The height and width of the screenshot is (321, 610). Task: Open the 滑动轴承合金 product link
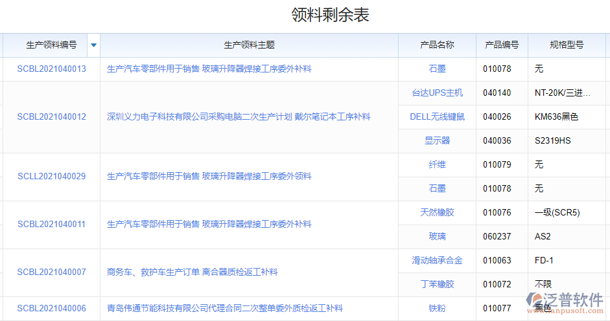point(437,261)
